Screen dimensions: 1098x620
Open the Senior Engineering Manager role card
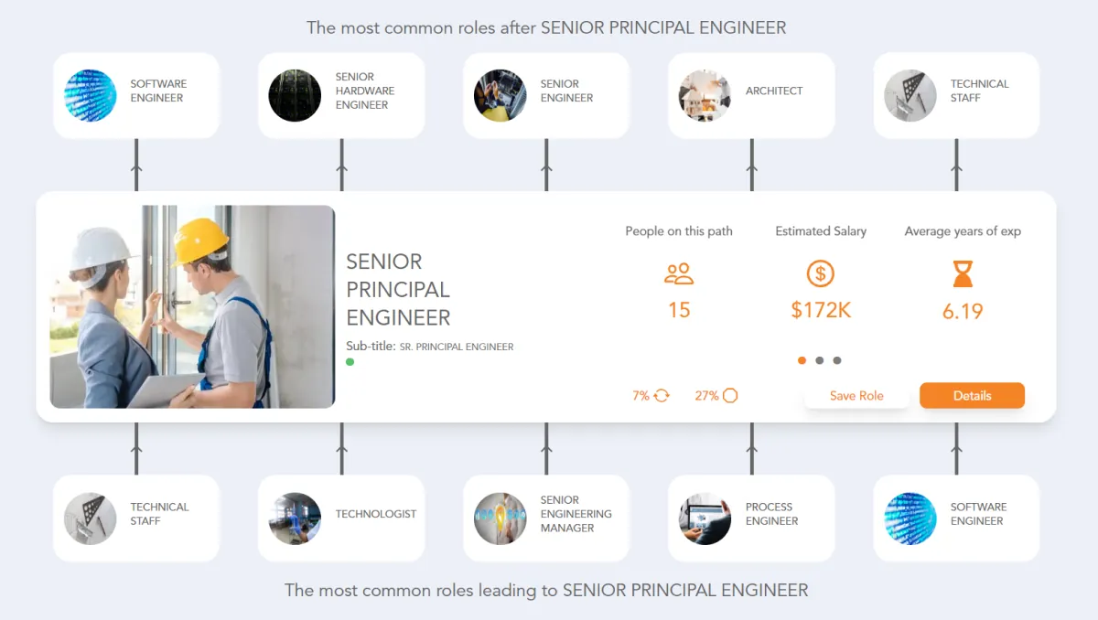tap(546, 518)
